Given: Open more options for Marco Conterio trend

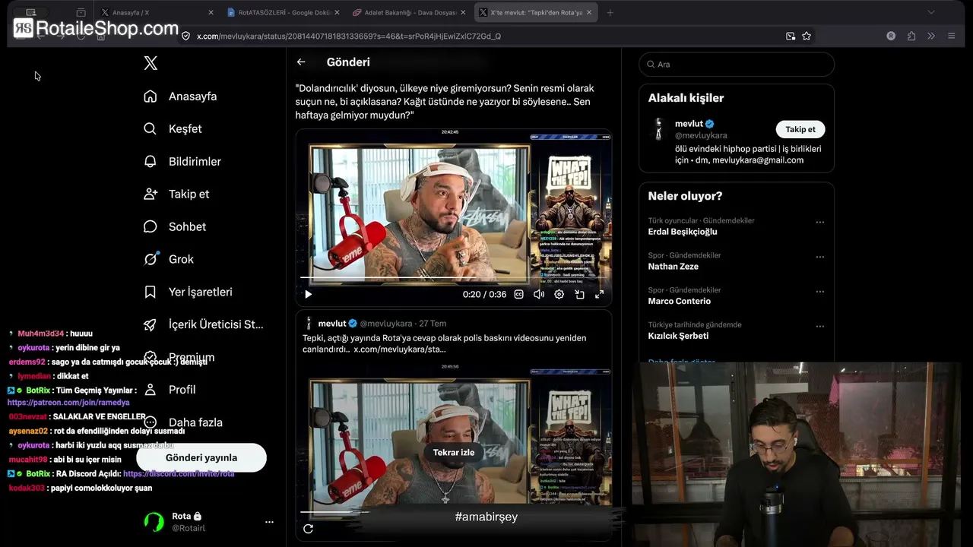Looking at the screenshot, I should (x=820, y=292).
